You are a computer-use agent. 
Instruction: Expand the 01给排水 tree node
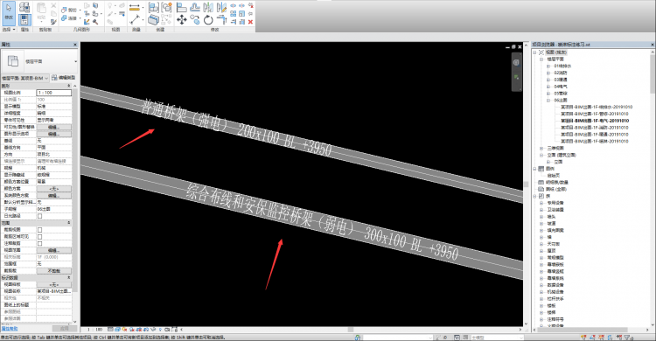(x=548, y=66)
